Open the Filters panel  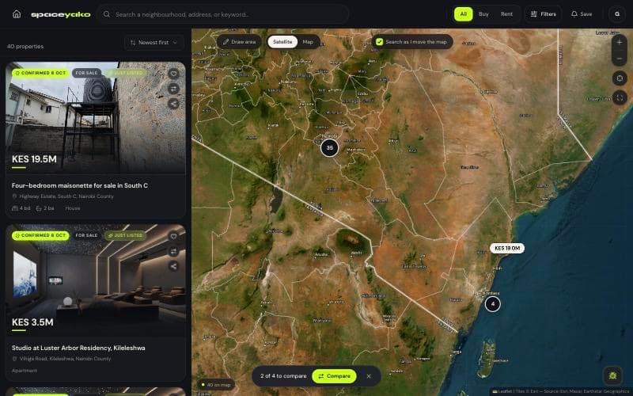click(543, 14)
